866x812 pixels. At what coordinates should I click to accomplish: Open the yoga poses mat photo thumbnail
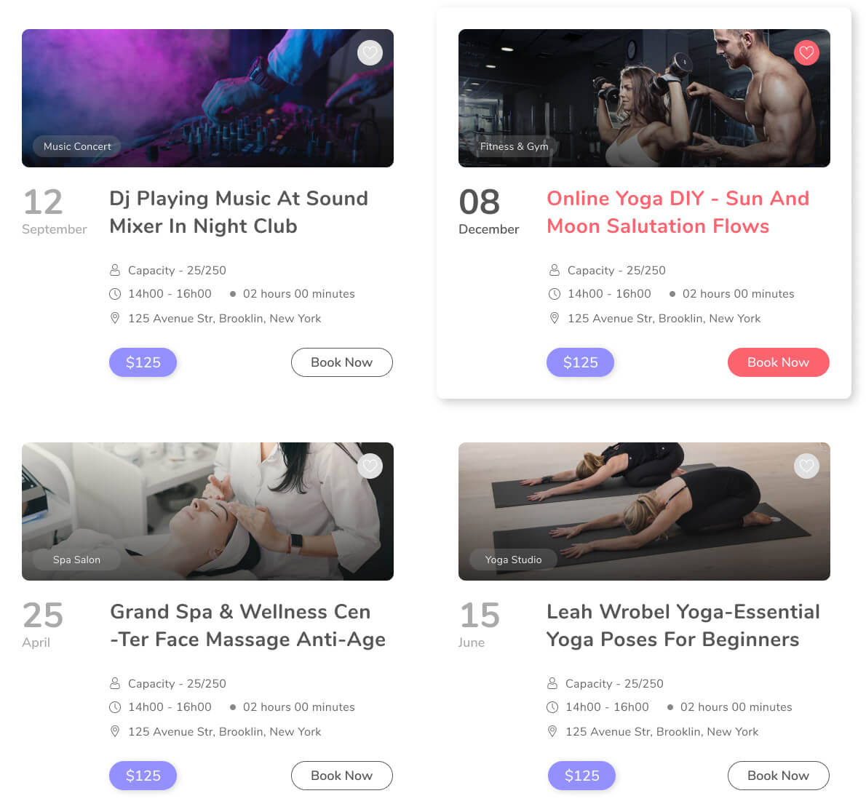(644, 511)
